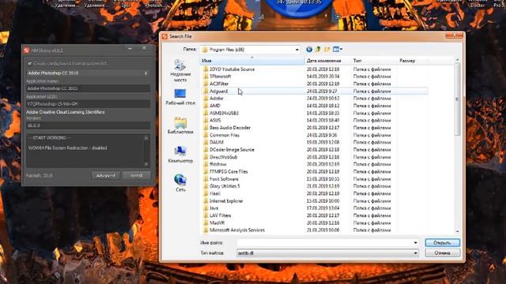Focus the Application name field in AMTEmu
506x284 pixels.
coord(88,88)
